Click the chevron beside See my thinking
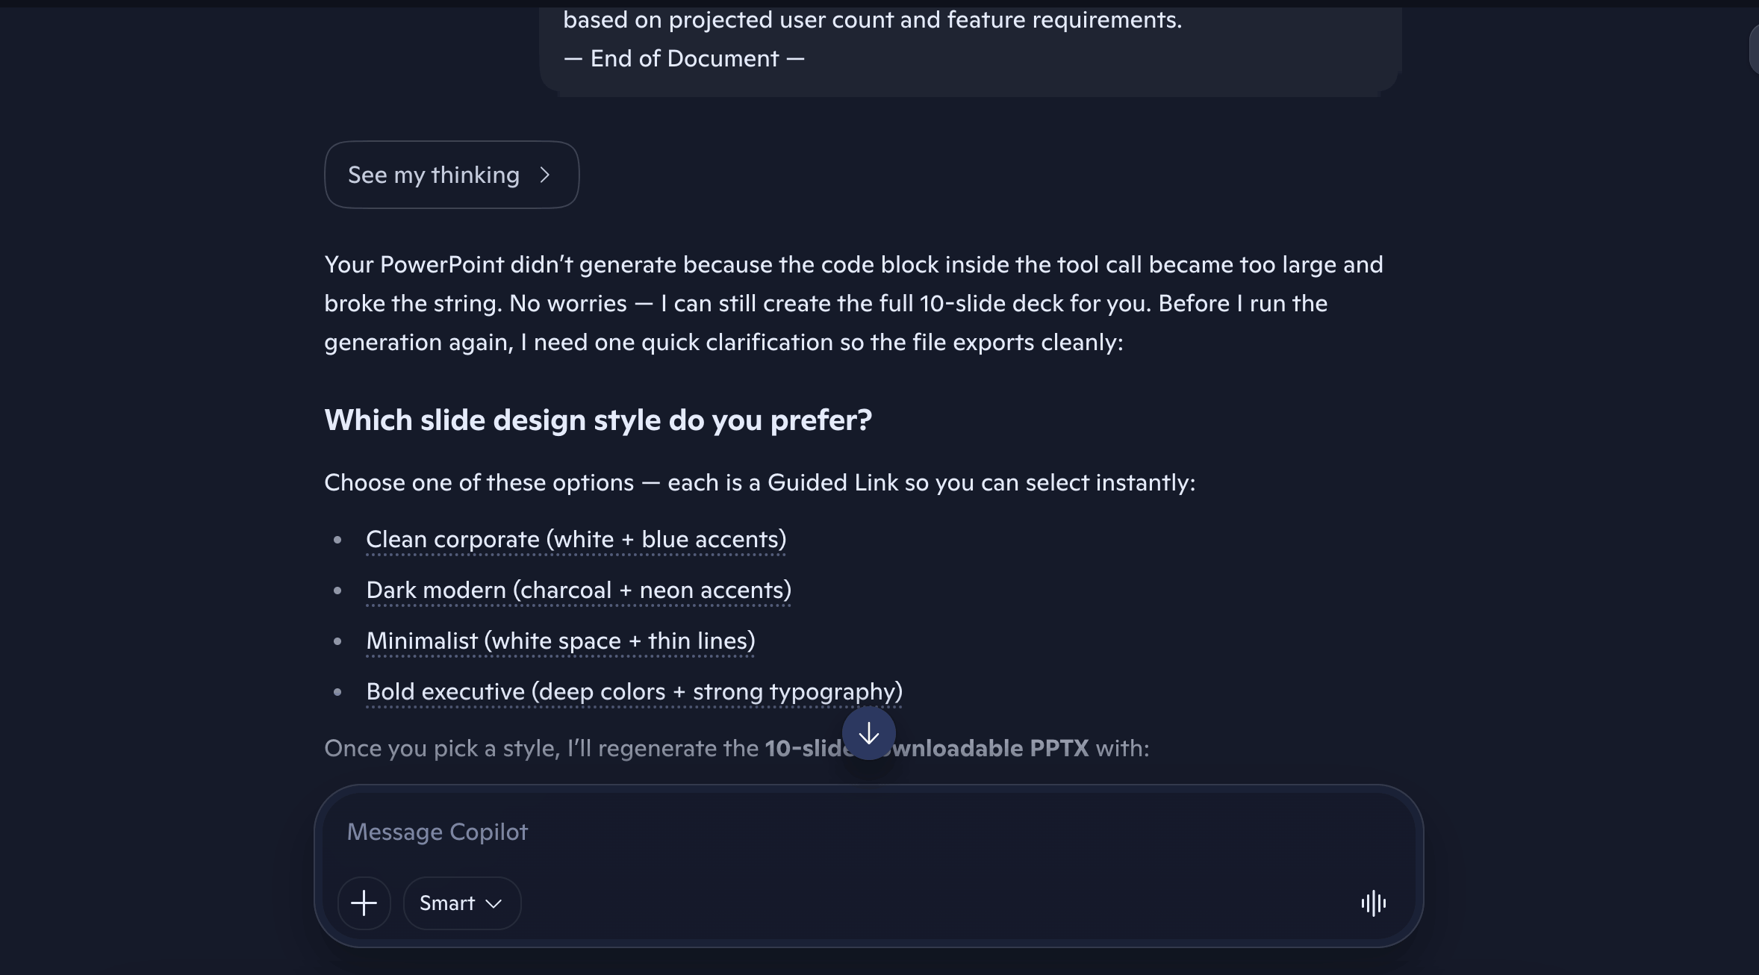1759x975 pixels. coord(545,175)
